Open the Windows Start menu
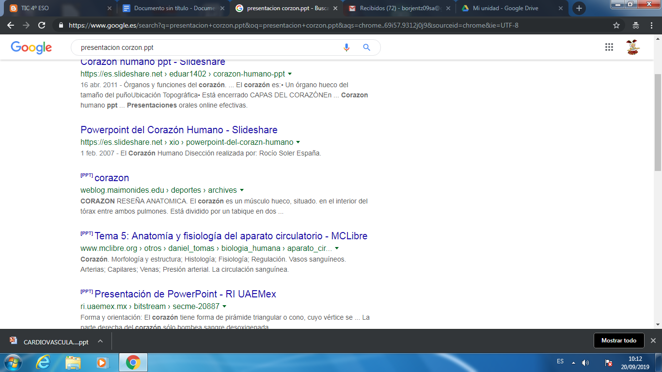Viewport: 662px width, 372px height. 12,362
